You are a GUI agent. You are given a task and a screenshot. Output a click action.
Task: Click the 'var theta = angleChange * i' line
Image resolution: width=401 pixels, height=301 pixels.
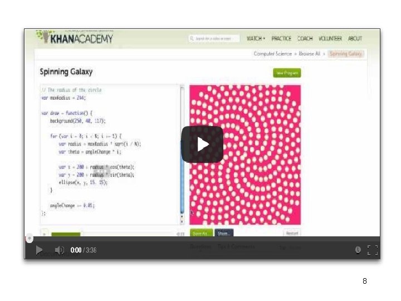90,152
